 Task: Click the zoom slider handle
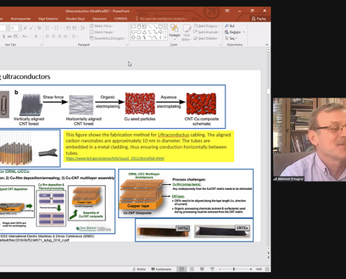(233, 269)
